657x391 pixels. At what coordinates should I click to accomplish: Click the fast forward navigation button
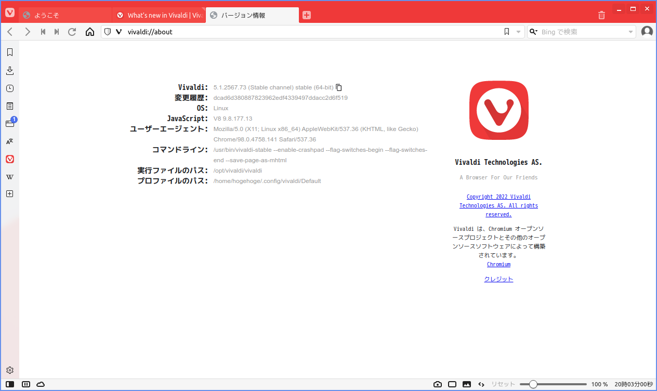(x=57, y=32)
